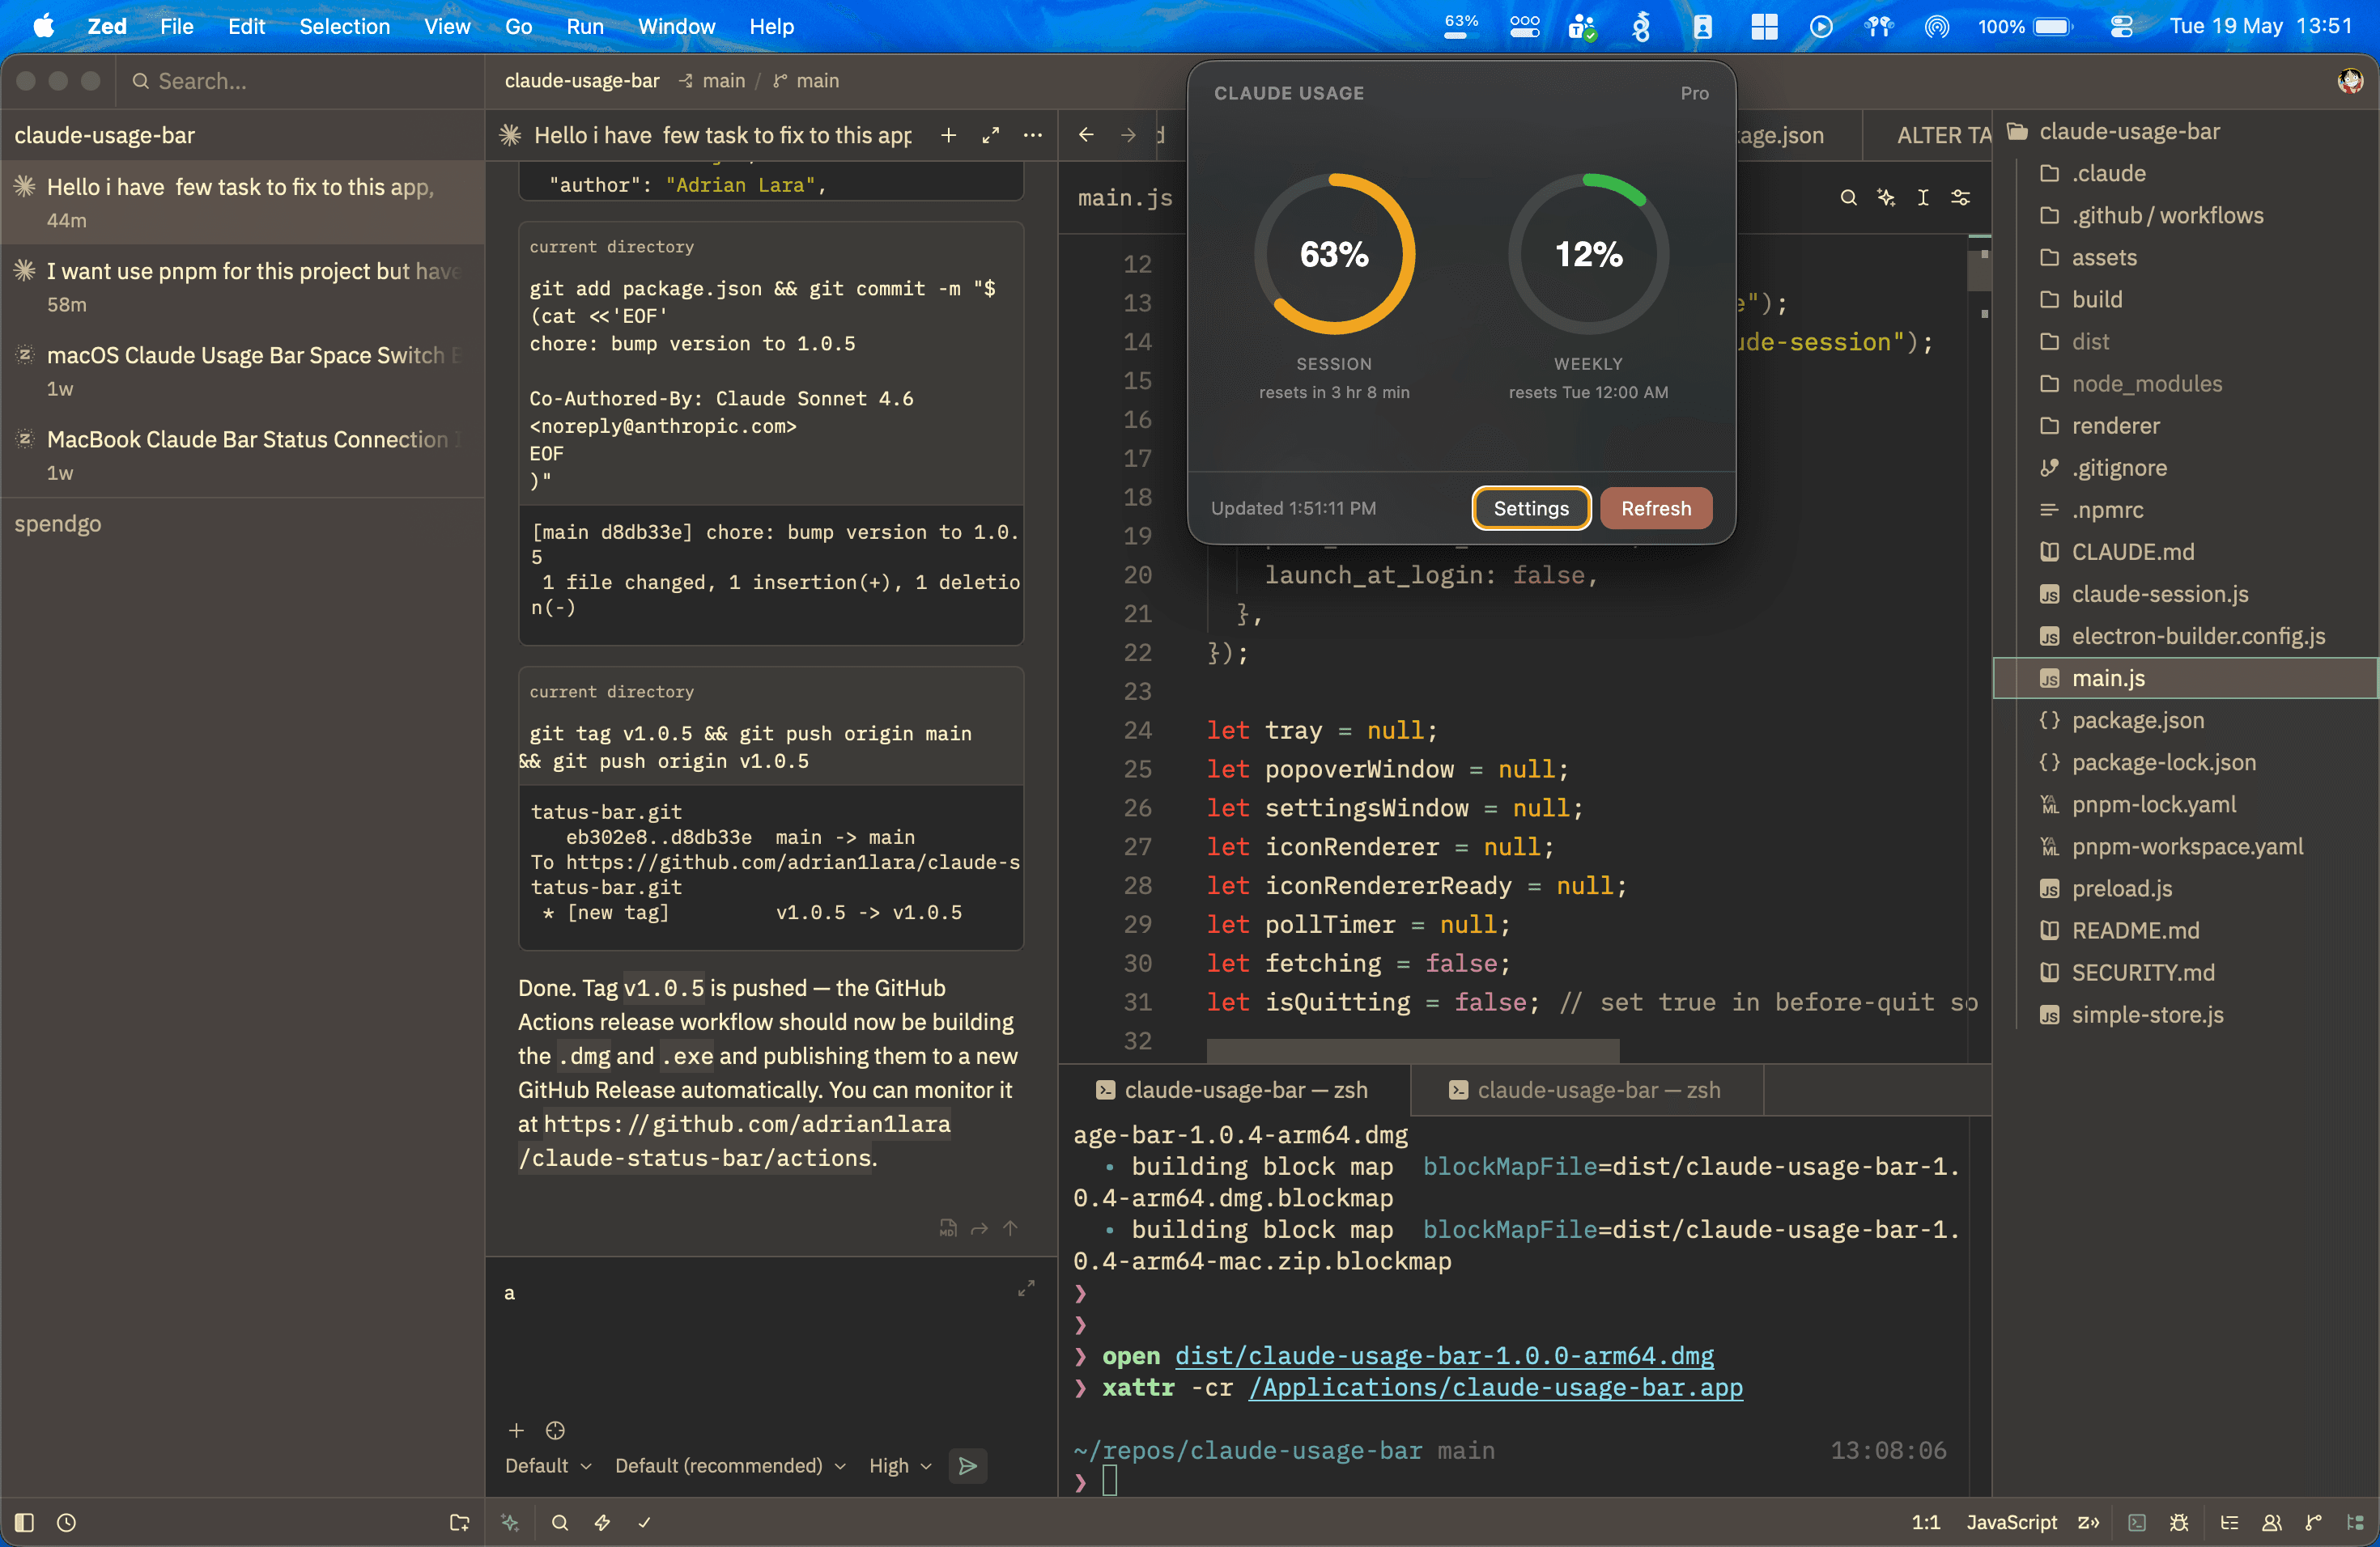Toggle the agent panel sparkle icon in status bar

pos(510,1522)
